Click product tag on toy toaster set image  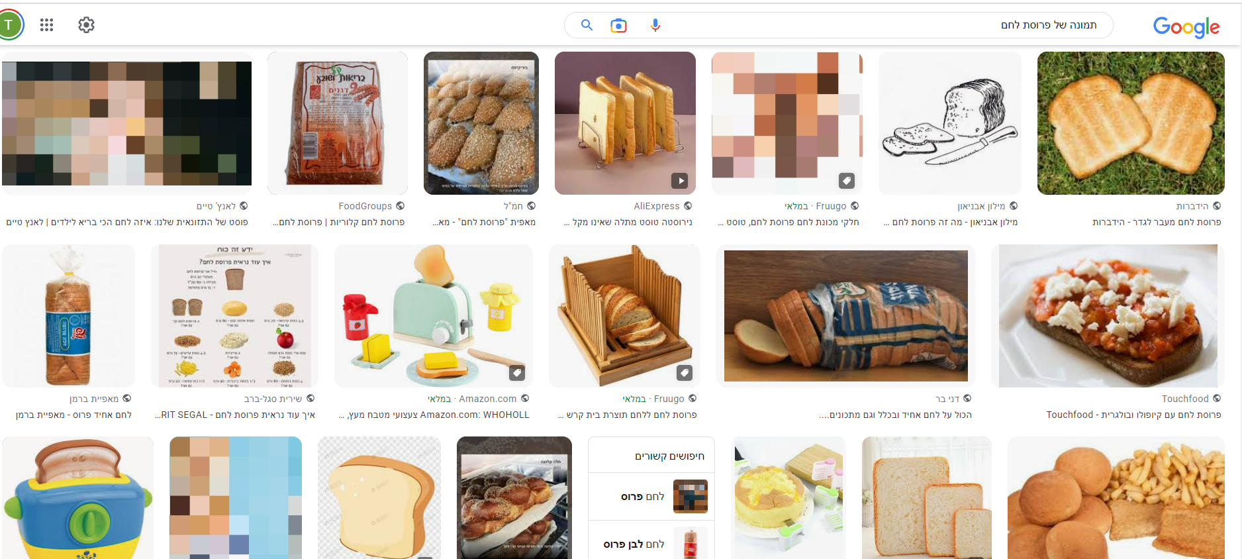517,373
